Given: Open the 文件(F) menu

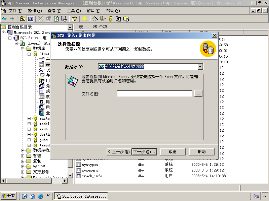Looking at the screenshot, I should tap(15, 11).
